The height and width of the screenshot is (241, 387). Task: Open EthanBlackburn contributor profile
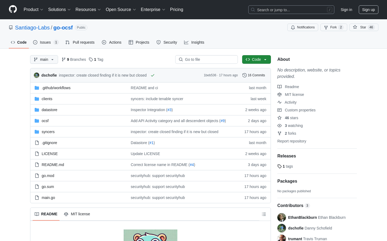(302, 217)
